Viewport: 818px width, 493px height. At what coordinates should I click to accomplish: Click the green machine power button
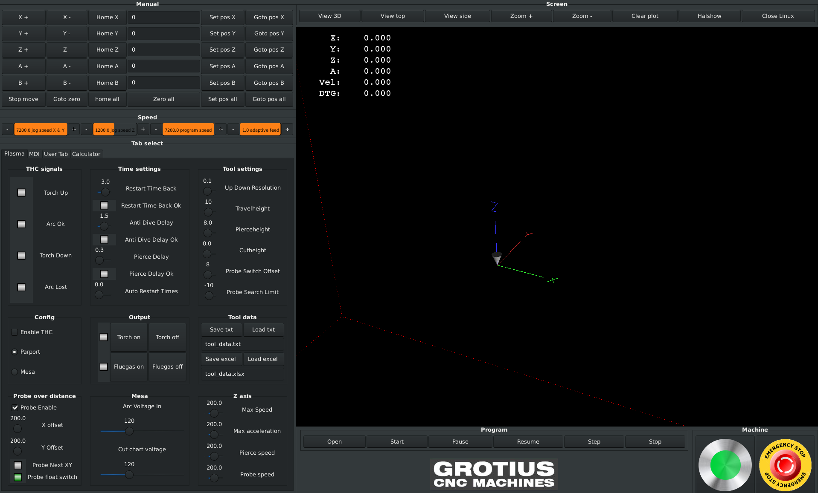coord(725,465)
